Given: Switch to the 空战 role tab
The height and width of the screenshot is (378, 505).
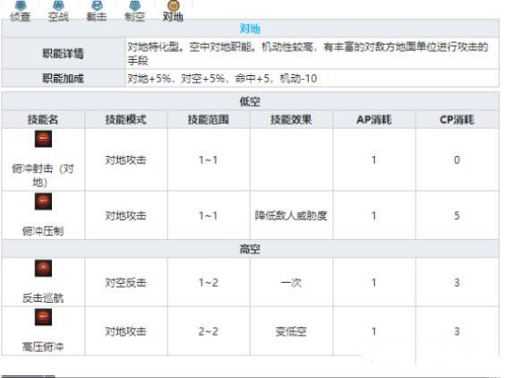Looking at the screenshot, I should tap(58, 12).
